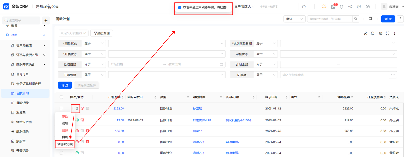
Task: Click the magnifier beside the plan search box
Action: click(356, 19)
